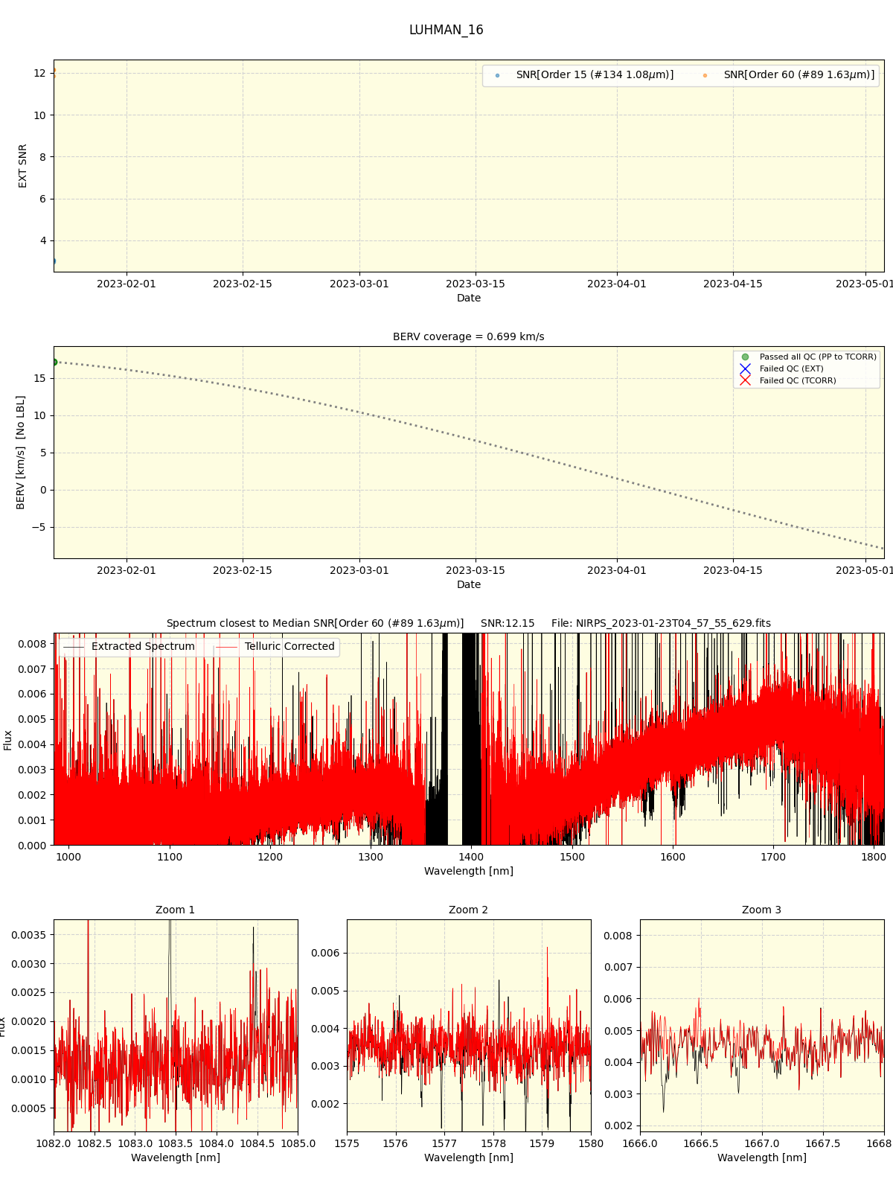Click the 1400 wavelength tick label

tap(472, 857)
